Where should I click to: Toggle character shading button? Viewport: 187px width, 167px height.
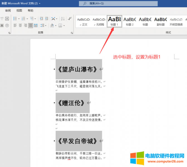pos(2,25)
